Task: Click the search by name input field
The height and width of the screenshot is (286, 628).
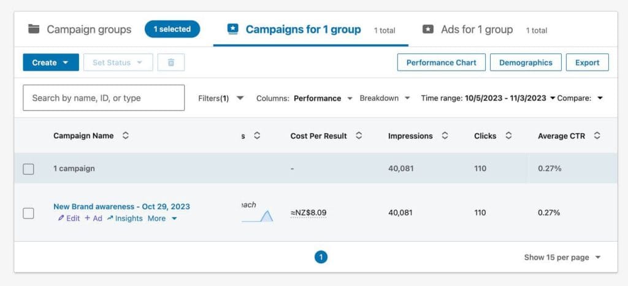Action: [x=104, y=98]
